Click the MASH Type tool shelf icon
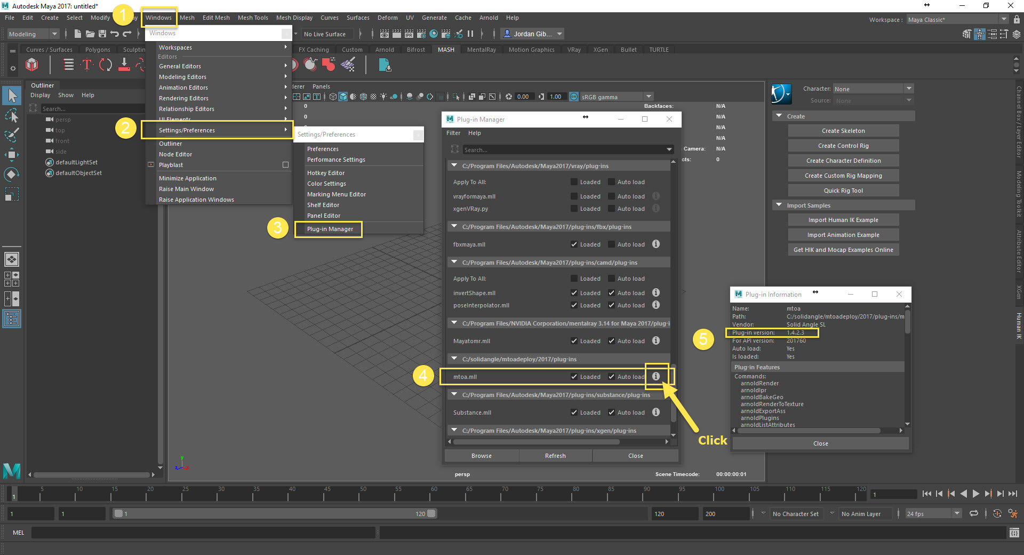This screenshot has width=1024, height=555. click(87, 65)
